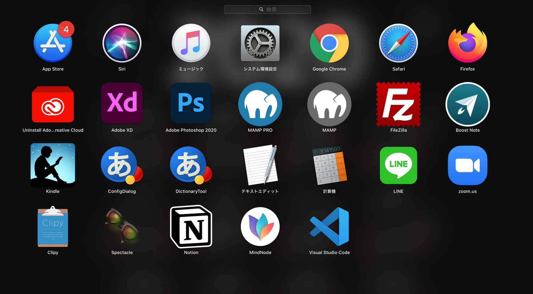
Task: Open the 計算機 calculator app
Action: pos(329,165)
